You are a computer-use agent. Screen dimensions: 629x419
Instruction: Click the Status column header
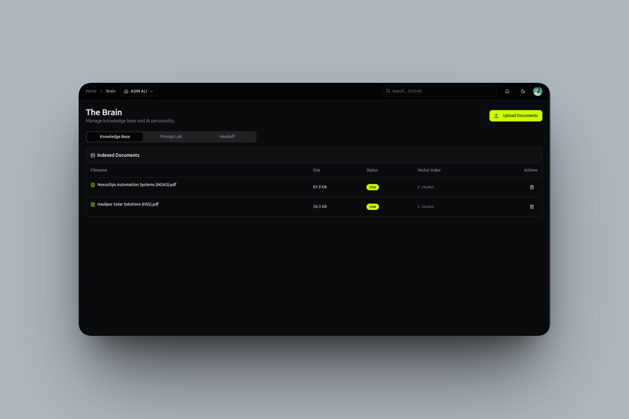coord(372,170)
